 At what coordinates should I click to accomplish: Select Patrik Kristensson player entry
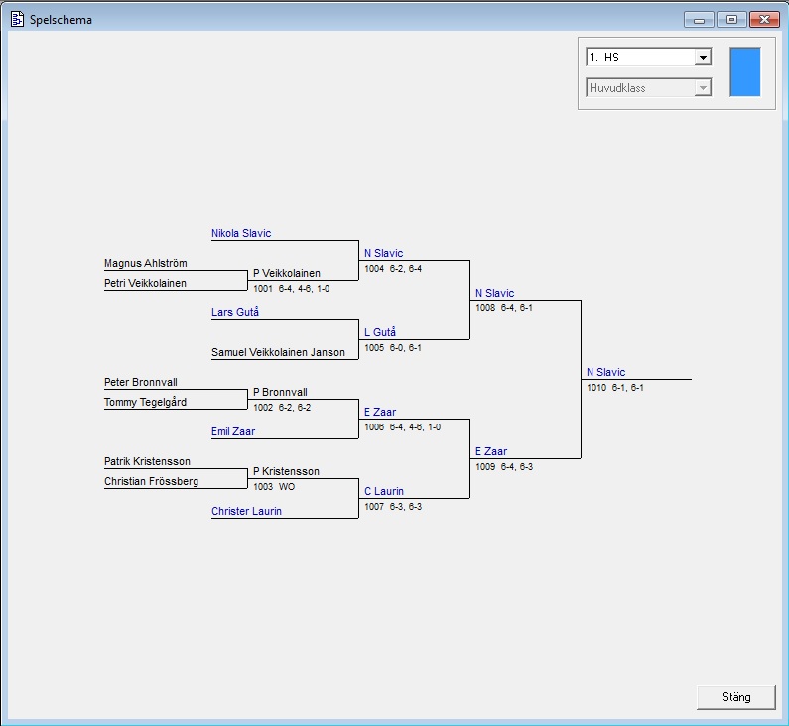[147, 462]
